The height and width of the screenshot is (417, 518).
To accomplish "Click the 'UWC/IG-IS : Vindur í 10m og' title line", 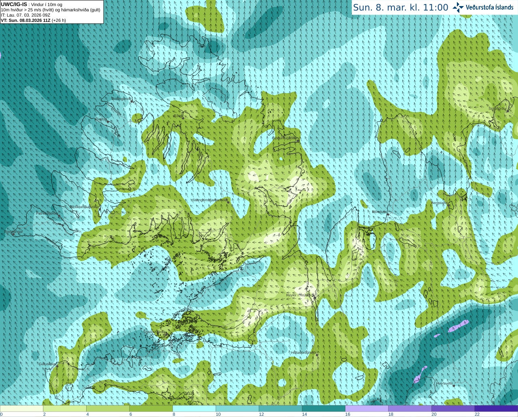I will 31,4.
